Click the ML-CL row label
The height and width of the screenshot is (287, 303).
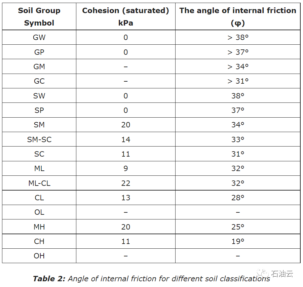[39, 183]
